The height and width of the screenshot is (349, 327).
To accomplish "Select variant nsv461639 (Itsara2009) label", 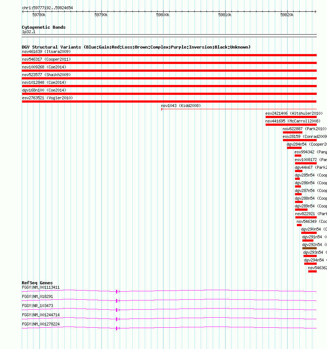I will (46, 51).
